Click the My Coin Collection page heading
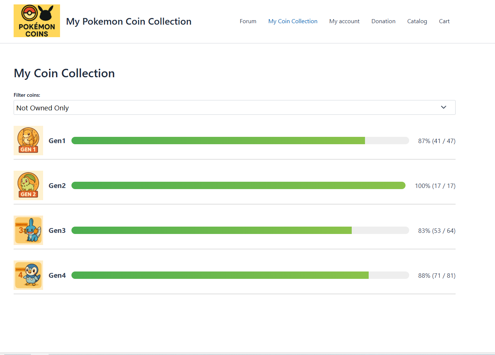 click(x=64, y=73)
